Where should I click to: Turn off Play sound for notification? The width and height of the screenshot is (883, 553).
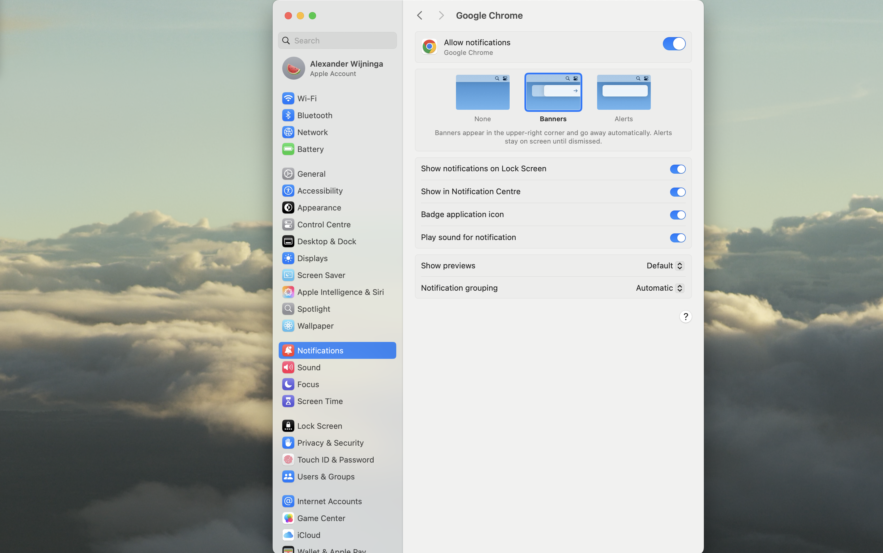click(x=677, y=238)
